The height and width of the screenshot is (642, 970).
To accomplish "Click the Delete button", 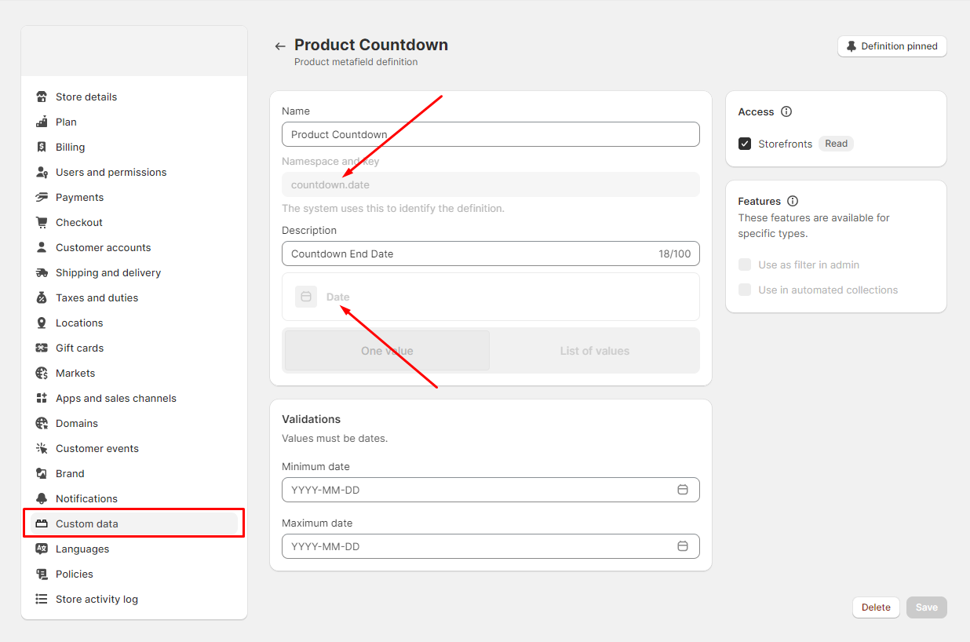I will [876, 607].
